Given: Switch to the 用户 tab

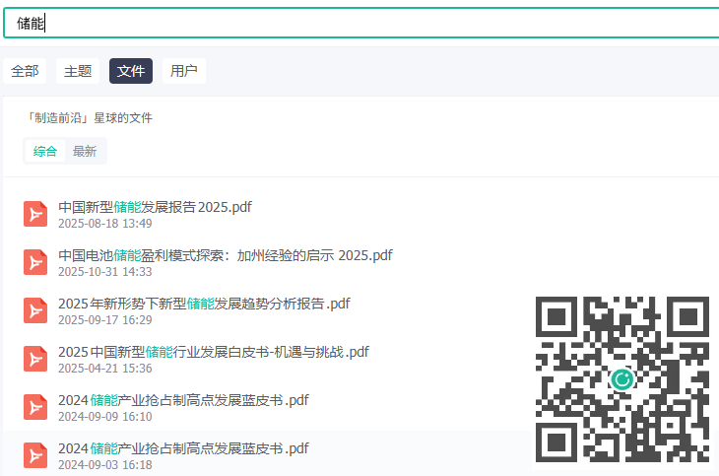Looking at the screenshot, I should point(184,71).
